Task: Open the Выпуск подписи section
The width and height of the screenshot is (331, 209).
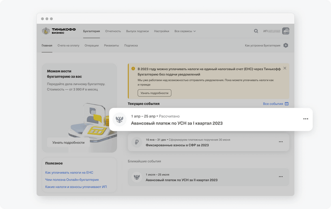Action: 137,31
